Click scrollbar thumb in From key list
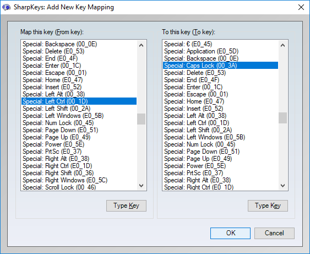310x254 pixels. point(141,119)
